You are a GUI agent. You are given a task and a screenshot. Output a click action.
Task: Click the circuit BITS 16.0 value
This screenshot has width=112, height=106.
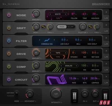pos(85,78)
